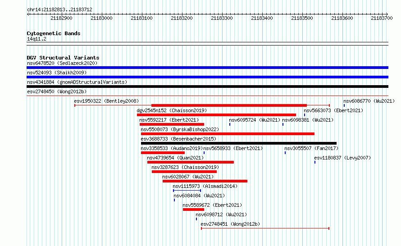Open nsv6028067 (Wu2021) label
Image resolution: width=401 pixels, height=246 pixels.
click(x=188, y=177)
